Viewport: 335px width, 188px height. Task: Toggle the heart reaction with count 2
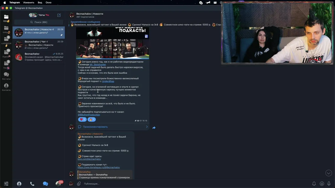tap(82, 119)
